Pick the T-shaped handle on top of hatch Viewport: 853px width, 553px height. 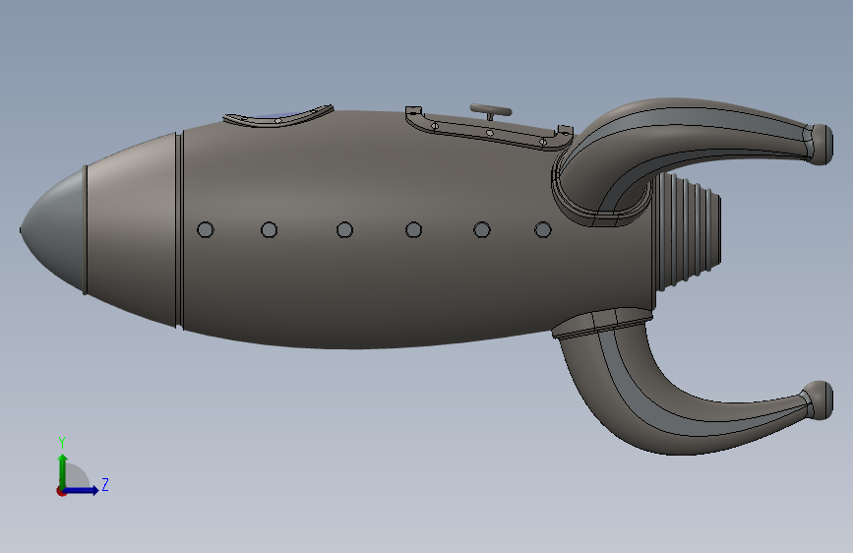pos(491,111)
